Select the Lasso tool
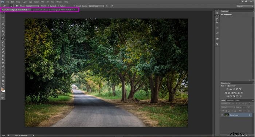This screenshot has width=255, height=137. 3,24
